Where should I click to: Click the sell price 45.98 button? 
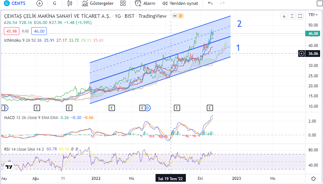(12, 31)
